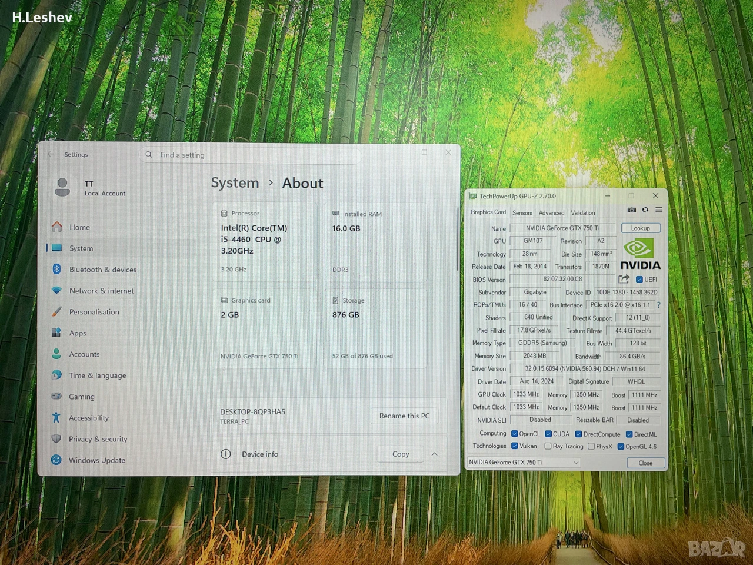Open the Validation tab
The width and height of the screenshot is (753, 565).
click(583, 213)
